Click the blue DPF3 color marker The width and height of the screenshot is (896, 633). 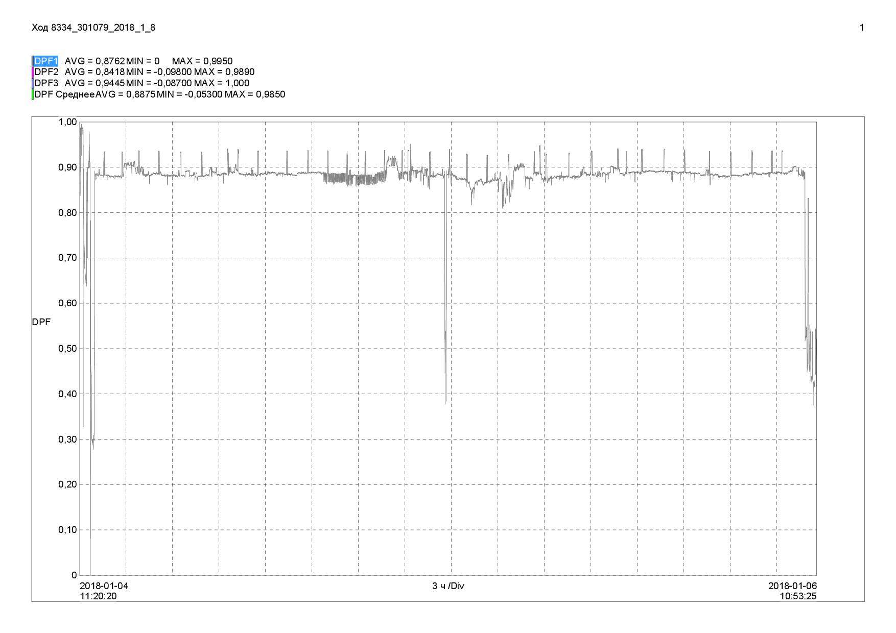(x=33, y=83)
